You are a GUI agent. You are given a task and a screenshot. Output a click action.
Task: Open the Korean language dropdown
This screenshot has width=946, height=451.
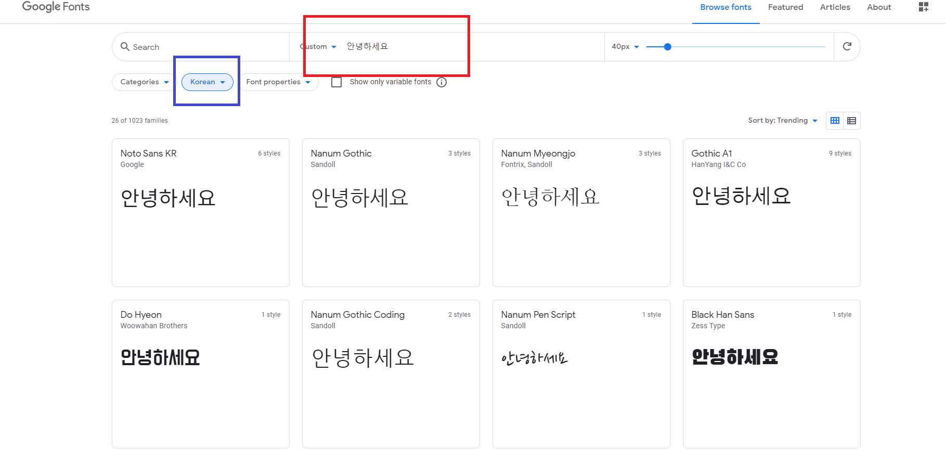(208, 82)
